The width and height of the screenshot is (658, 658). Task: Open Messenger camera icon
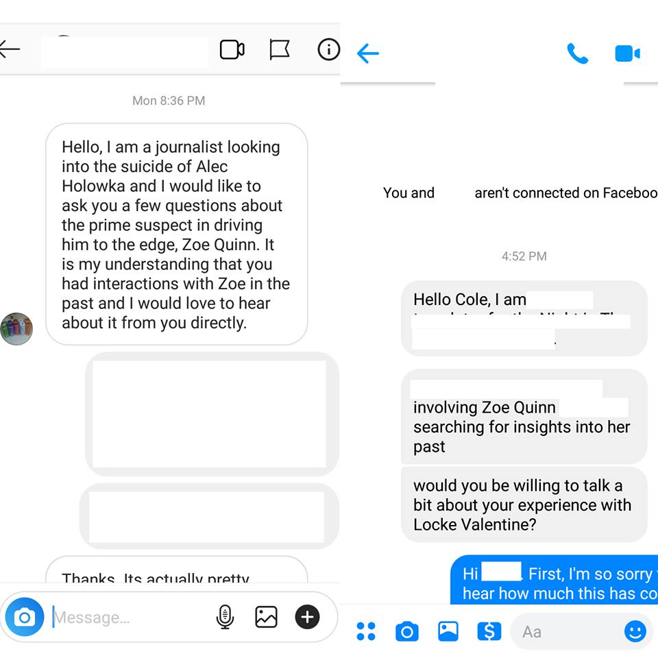pos(406,631)
